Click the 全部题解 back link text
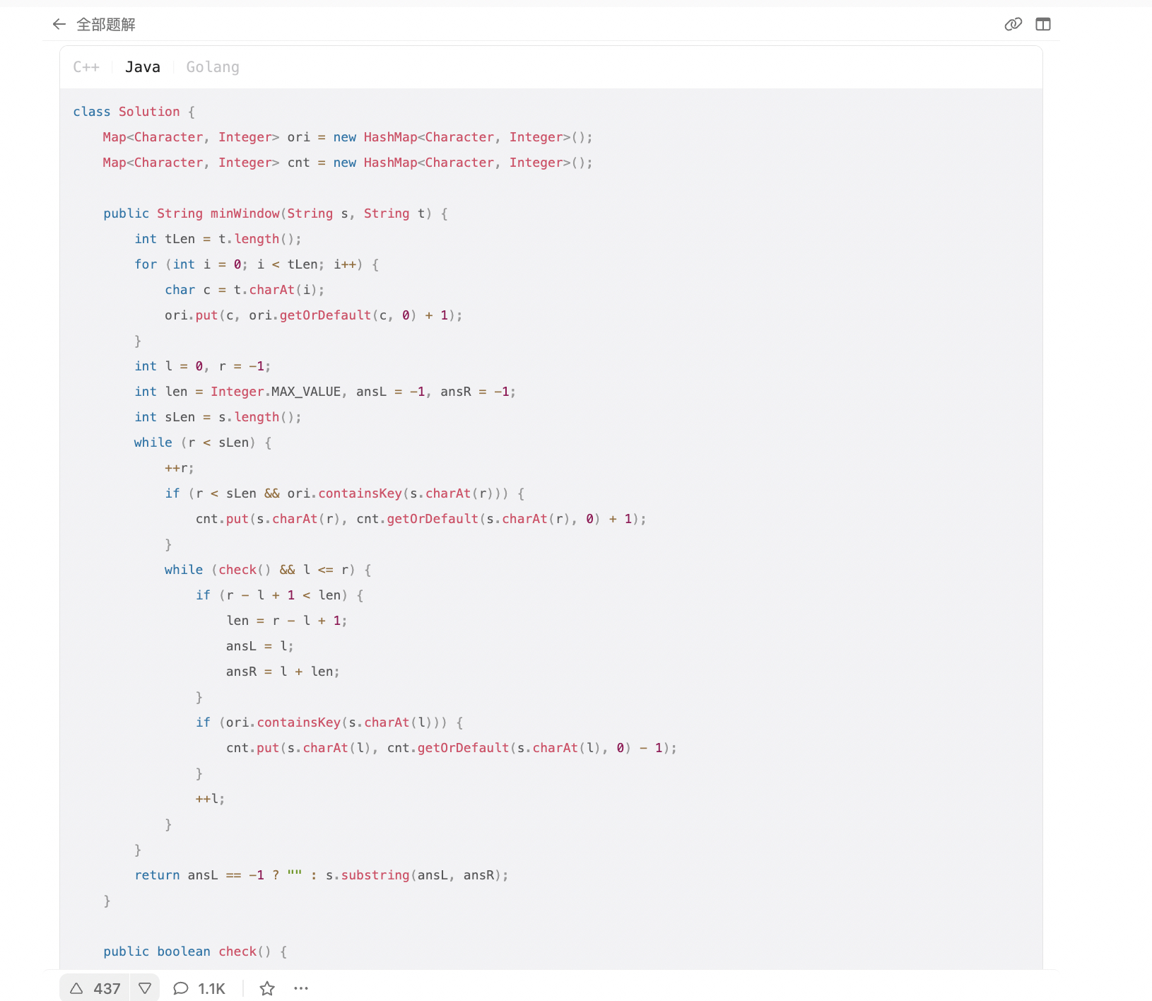The height and width of the screenshot is (1001, 1152). click(x=106, y=25)
